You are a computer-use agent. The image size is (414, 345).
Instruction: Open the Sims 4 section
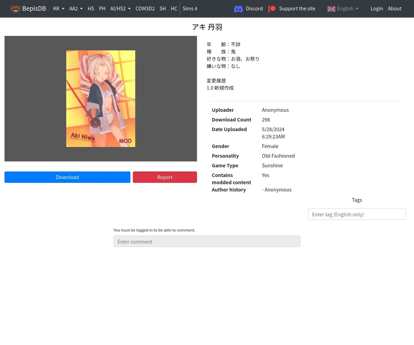point(190,9)
